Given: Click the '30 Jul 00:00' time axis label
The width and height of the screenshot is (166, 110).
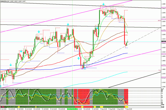Looking at the screenshot, I should (x=87, y=109).
